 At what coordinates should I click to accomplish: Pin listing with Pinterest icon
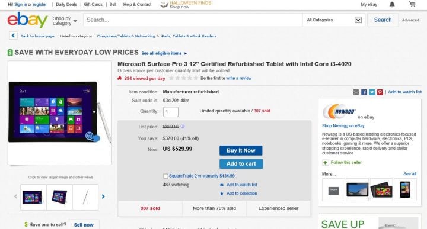380,92
